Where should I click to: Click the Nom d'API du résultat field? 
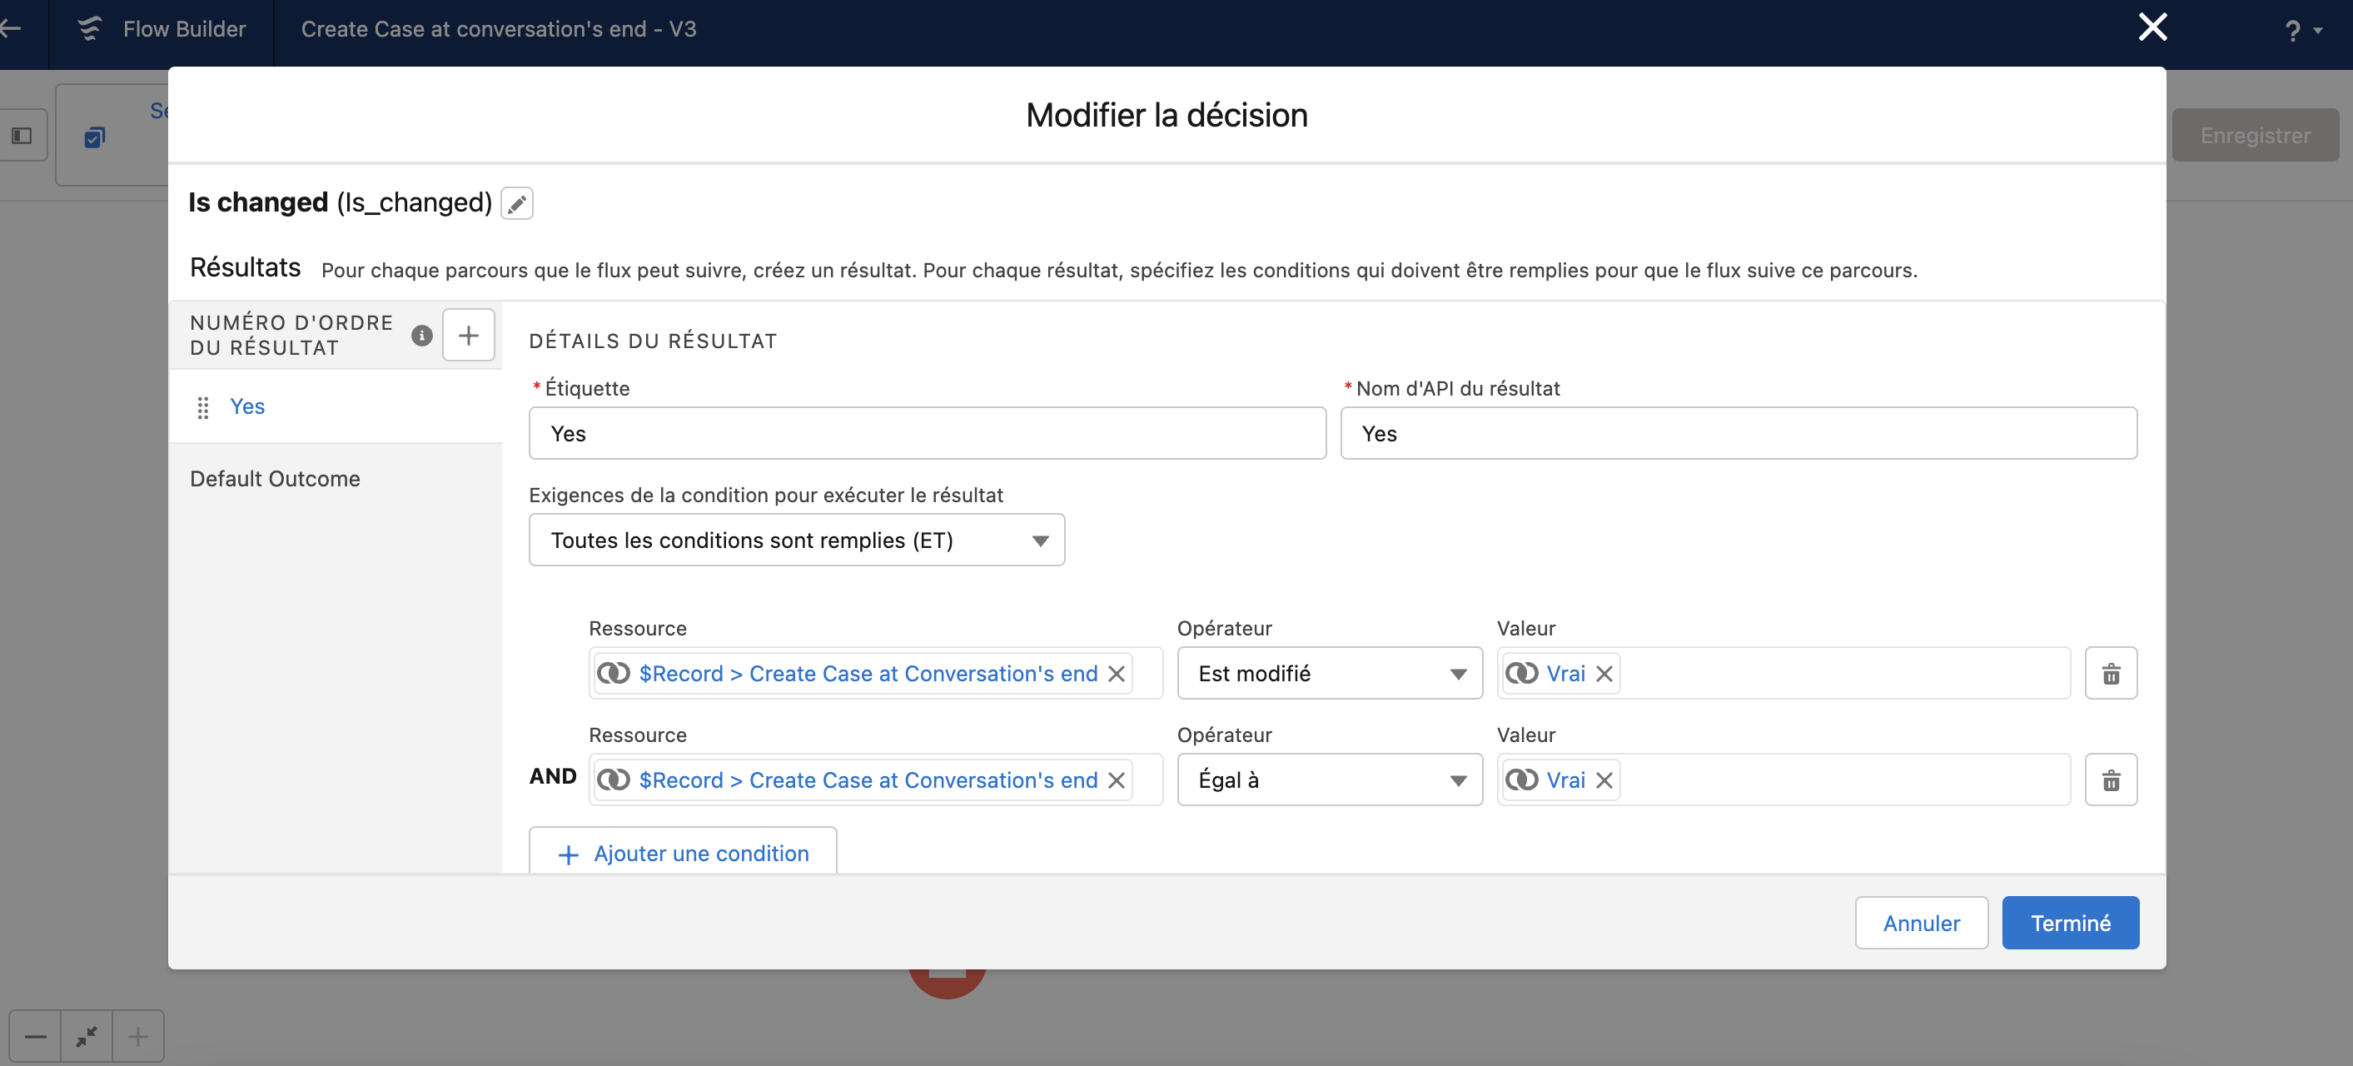click(x=1738, y=433)
